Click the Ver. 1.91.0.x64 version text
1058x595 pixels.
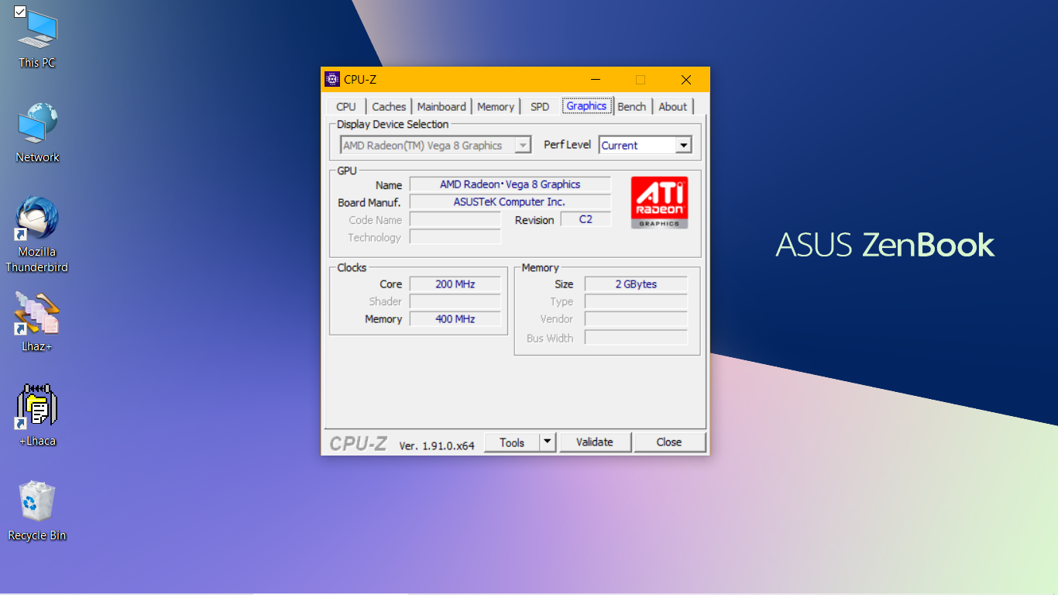point(437,445)
